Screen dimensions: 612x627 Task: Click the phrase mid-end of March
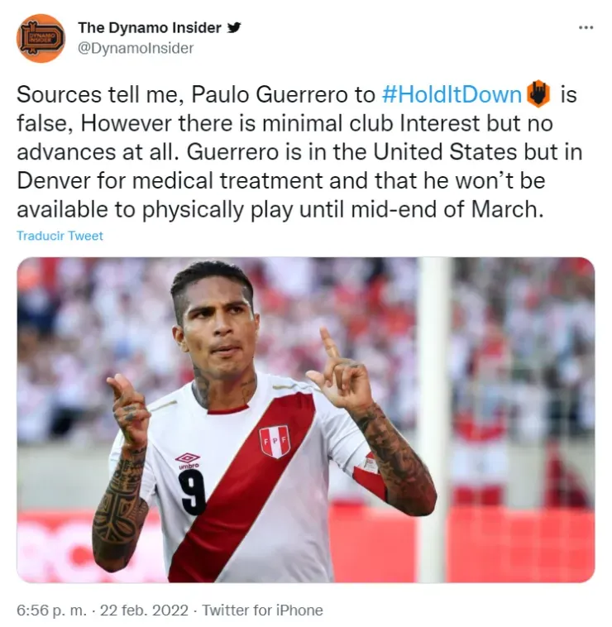click(x=447, y=209)
